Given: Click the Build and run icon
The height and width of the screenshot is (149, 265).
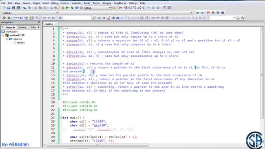Looking at the screenshot, I should (72, 8).
